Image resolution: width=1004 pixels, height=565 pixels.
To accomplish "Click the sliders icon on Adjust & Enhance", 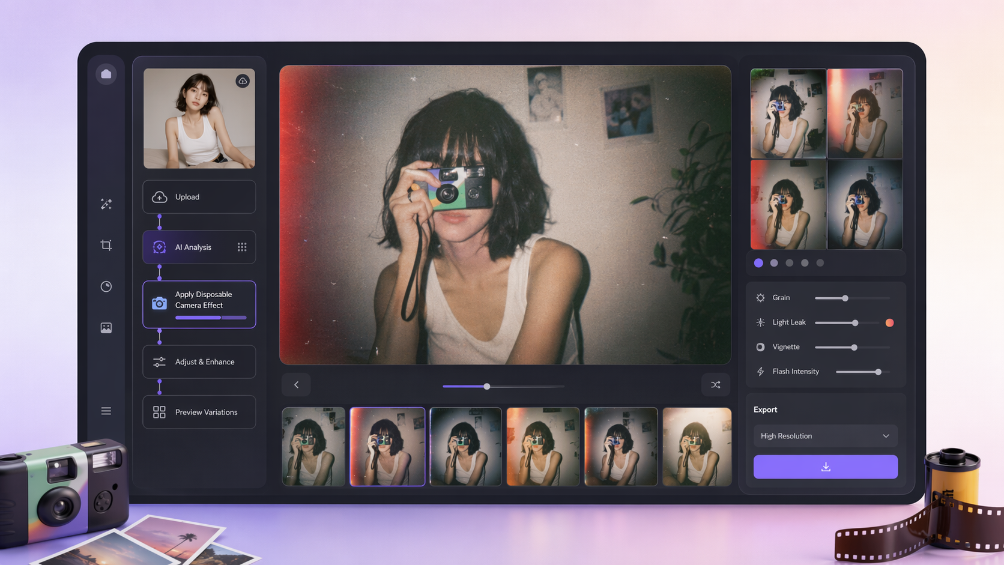I will tap(159, 362).
